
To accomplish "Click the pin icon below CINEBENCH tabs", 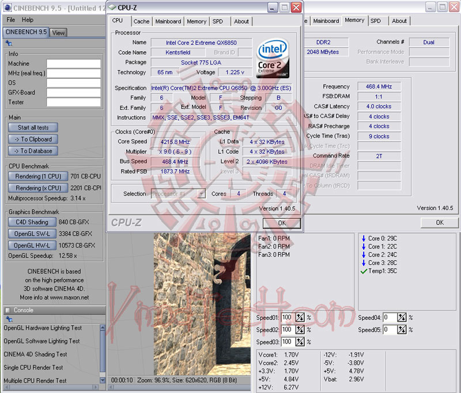I will click(9, 43).
